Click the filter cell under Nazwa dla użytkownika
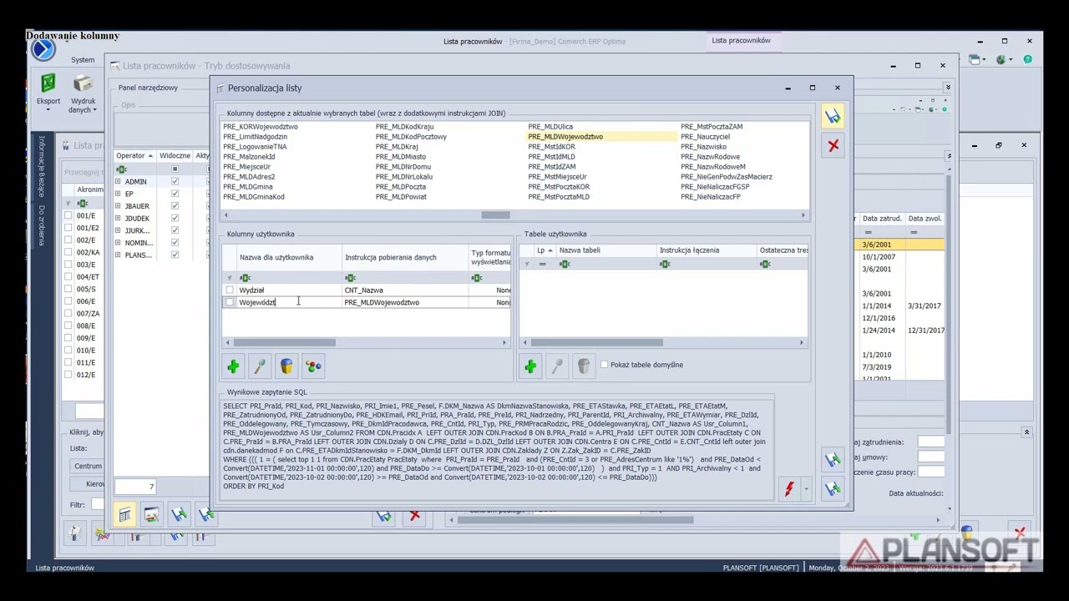Viewport: 1069px width, 601px height. click(x=289, y=278)
